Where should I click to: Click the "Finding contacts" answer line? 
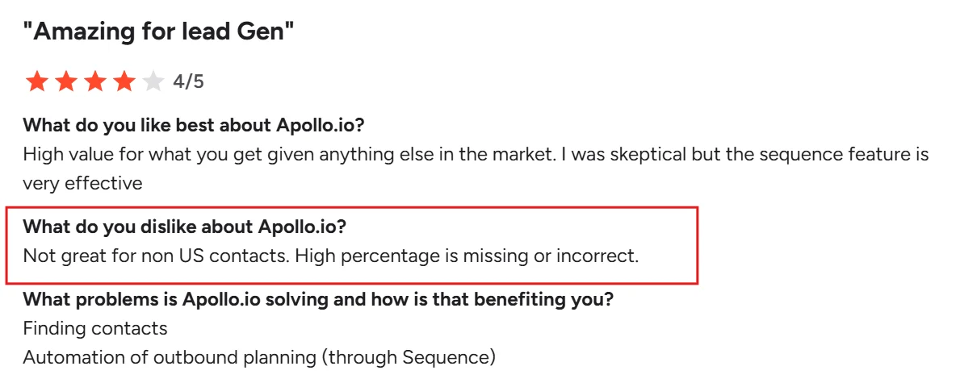[95, 328]
